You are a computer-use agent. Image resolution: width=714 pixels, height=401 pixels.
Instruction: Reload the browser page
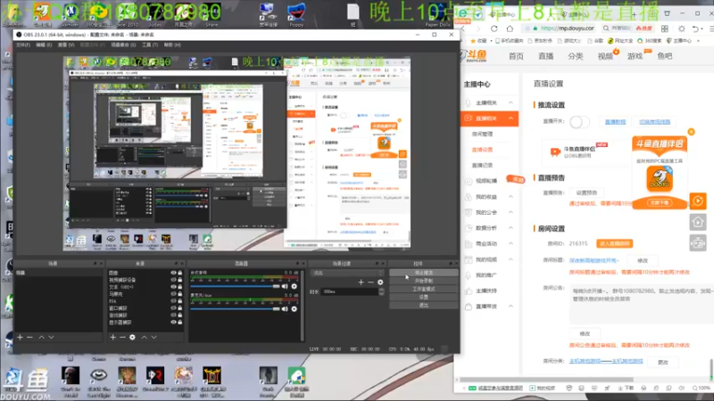pos(494,29)
